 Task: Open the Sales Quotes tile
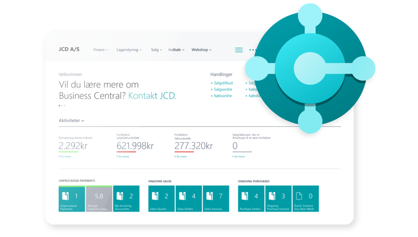pos(161,199)
